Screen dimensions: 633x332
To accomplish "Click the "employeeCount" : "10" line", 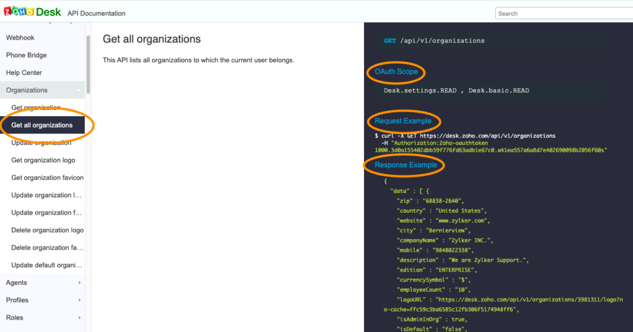I will [433, 290].
